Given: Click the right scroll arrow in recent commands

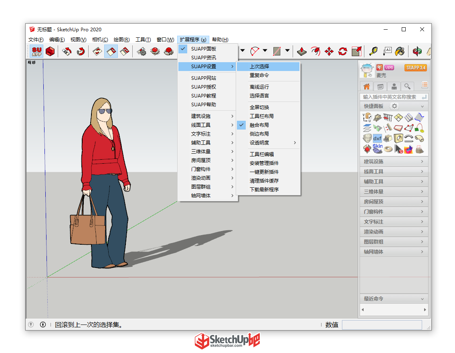Looking at the screenshot, I should tap(425, 310).
